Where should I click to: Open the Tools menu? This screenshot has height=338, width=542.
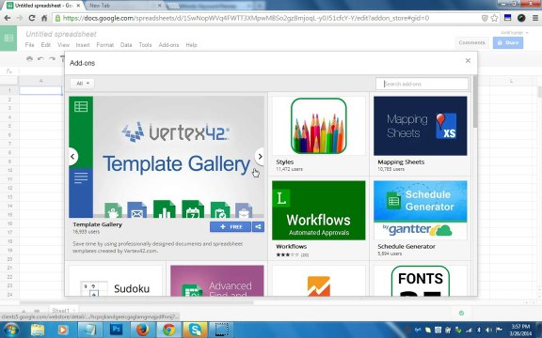coord(145,45)
